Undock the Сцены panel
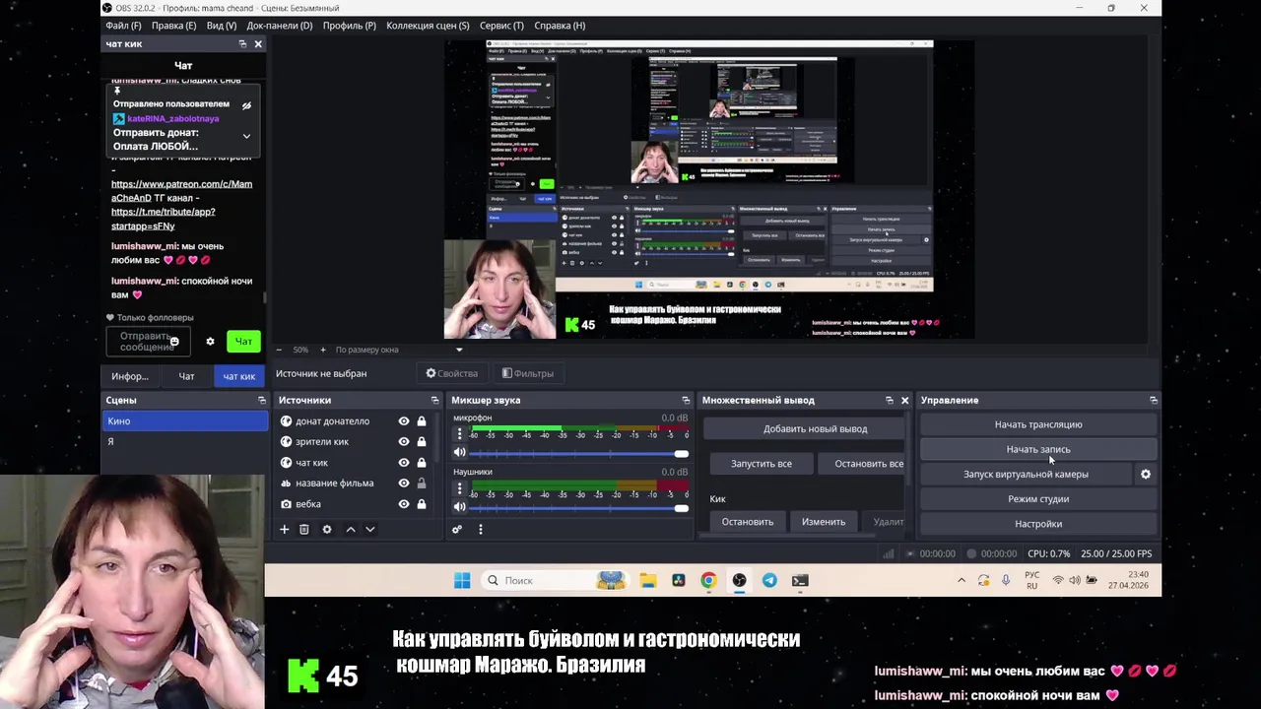 click(x=261, y=400)
